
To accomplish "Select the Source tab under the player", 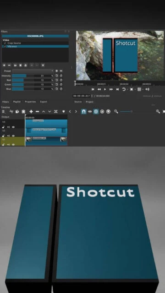I will (x=78, y=102).
